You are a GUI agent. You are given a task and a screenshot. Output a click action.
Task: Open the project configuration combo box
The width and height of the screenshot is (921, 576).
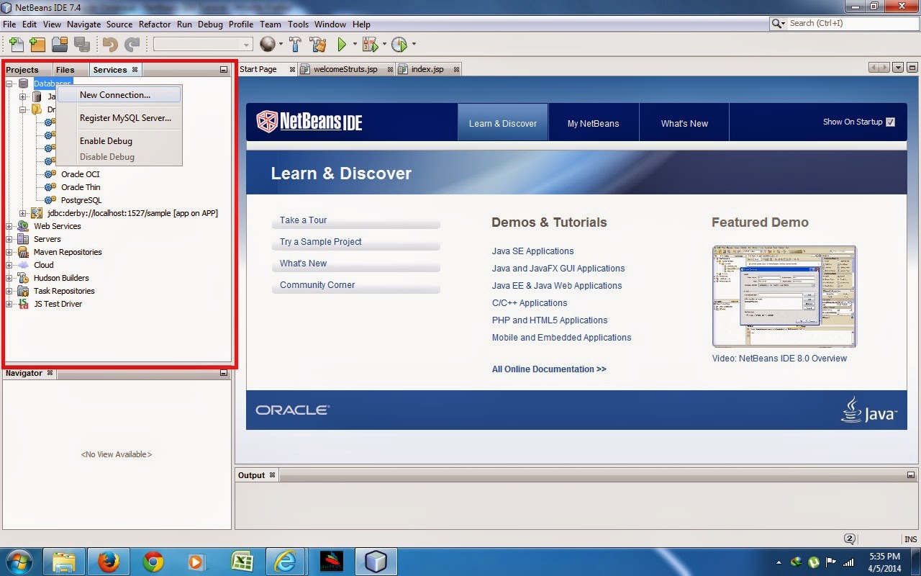203,45
